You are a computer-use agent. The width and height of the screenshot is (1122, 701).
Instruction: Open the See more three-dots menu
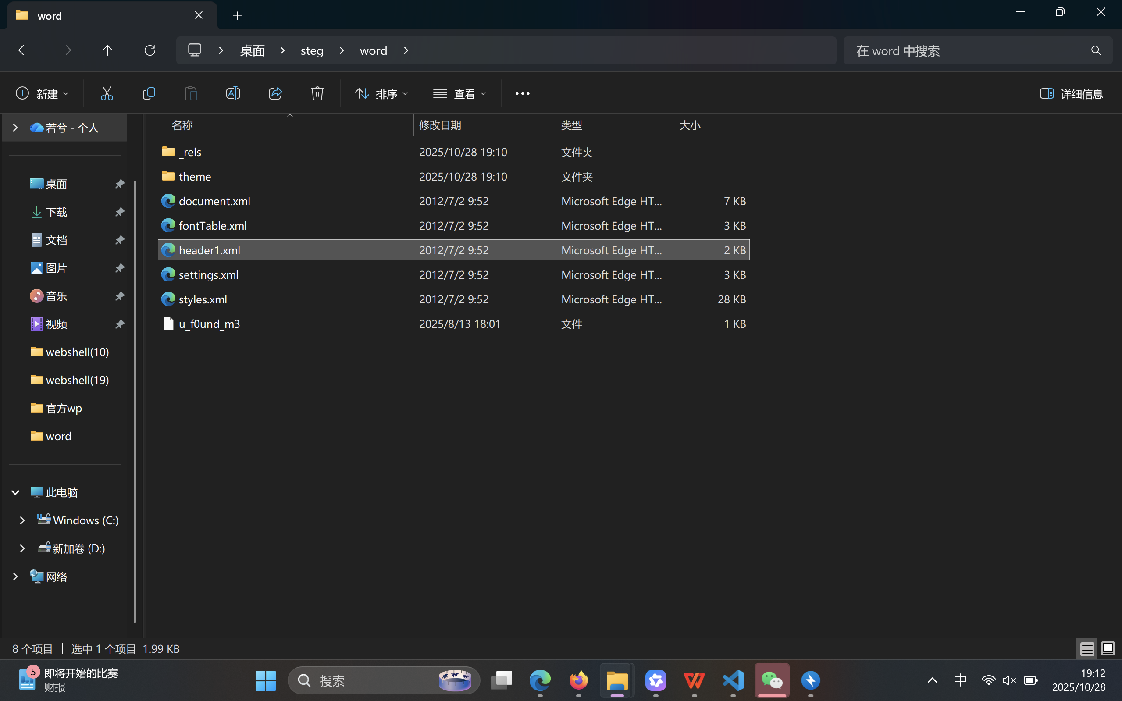coord(523,94)
